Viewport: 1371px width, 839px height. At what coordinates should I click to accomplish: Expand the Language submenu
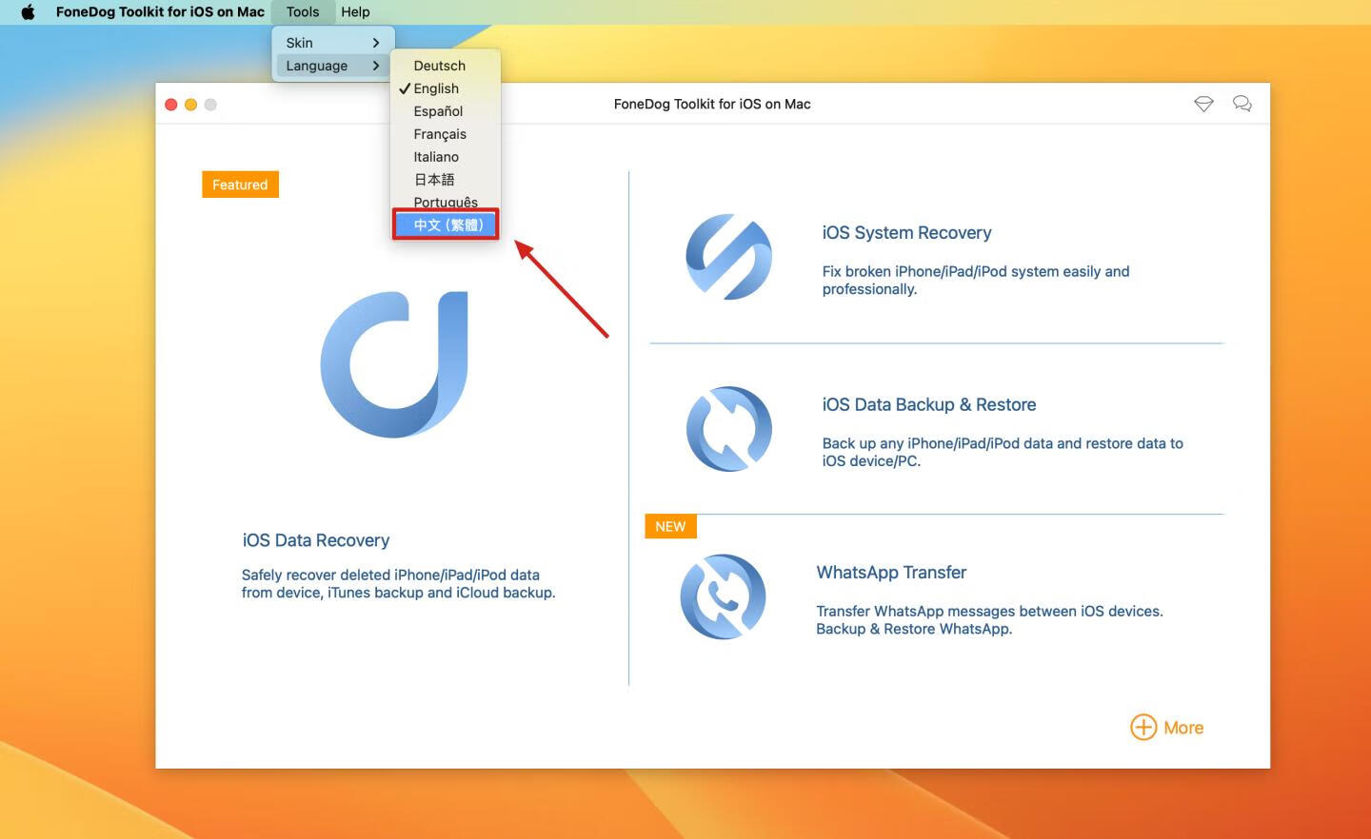333,66
